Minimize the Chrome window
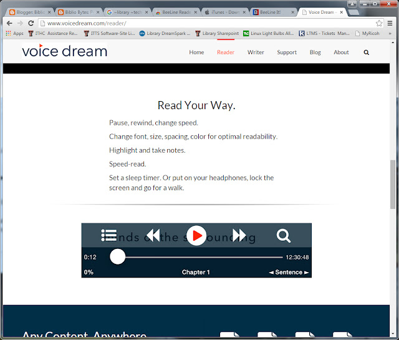Screen dimensions: 399x340 [x=365, y=4]
